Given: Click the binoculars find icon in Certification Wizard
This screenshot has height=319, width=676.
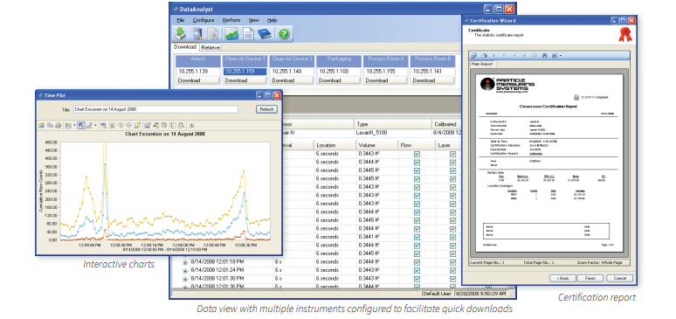Looking at the screenshot, I should pos(545,55).
